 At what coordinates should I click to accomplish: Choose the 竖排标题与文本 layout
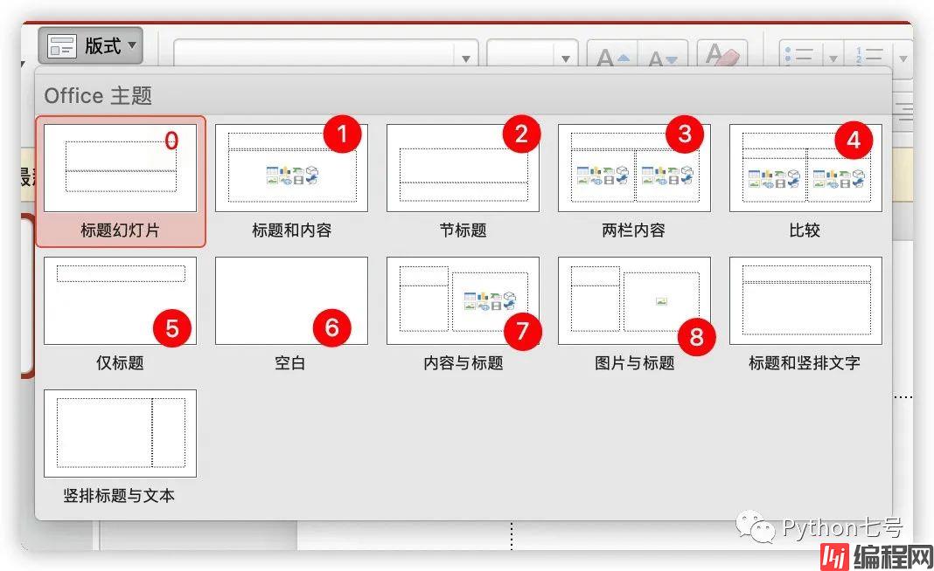point(121,434)
